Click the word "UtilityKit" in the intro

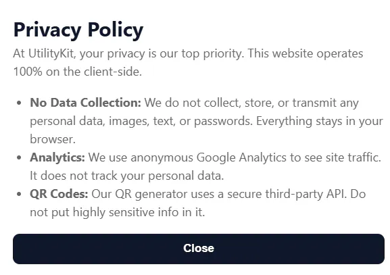click(52, 54)
